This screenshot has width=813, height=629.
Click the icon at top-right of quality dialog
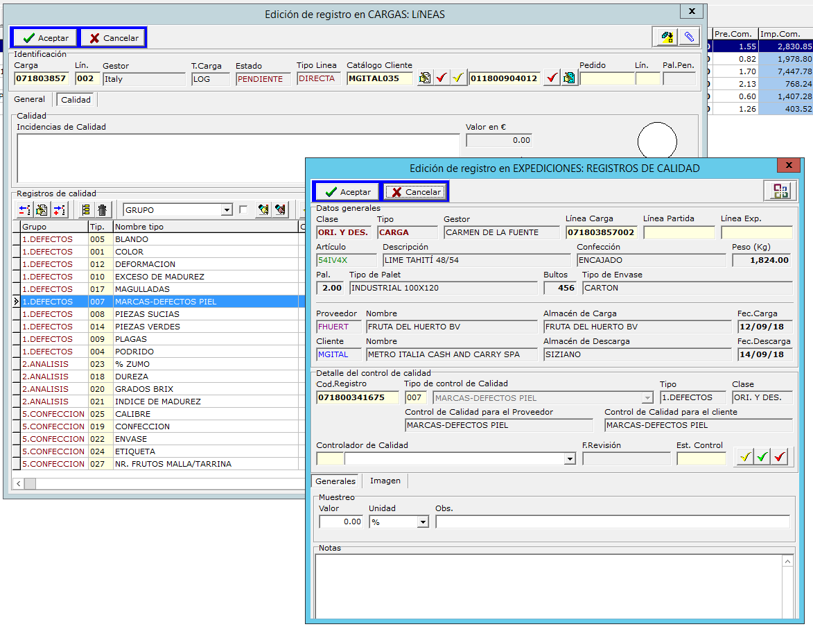pos(780,191)
